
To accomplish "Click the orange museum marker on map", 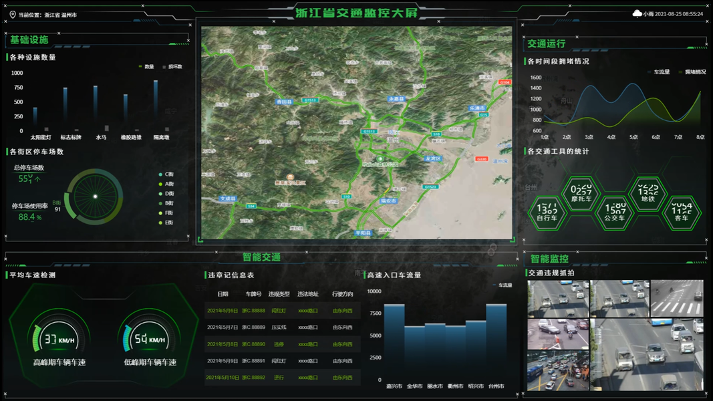I will pyautogui.click(x=290, y=177).
